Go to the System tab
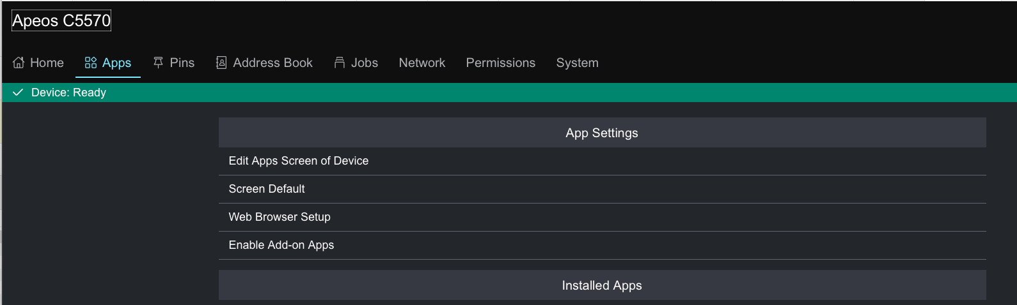The height and width of the screenshot is (305, 1017). pos(577,63)
